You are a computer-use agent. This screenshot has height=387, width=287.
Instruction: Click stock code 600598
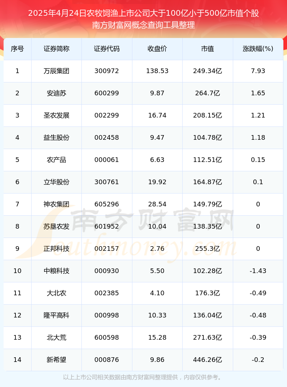107,338
